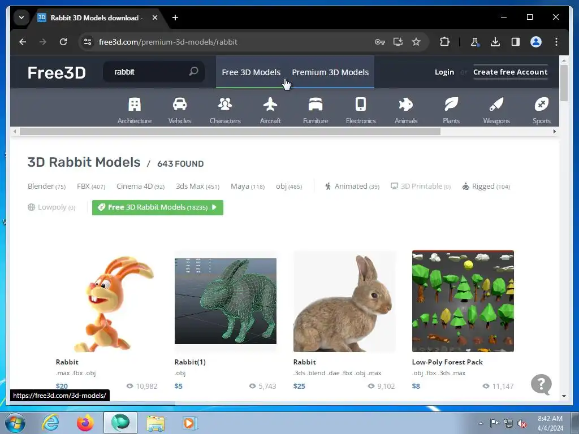Switch to Free 3D Models tab
The height and width of the screenshot is (434, 579).
(251, 72)
